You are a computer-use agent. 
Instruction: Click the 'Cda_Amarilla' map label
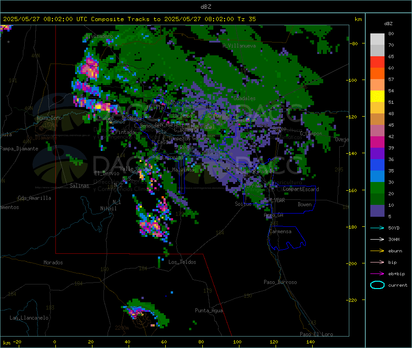[x=34, y=198]
